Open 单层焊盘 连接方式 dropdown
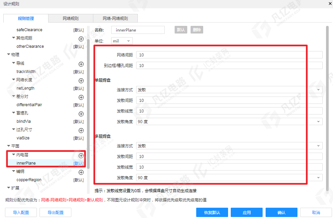Screen dimensions: 333x218 [x=229, y=90]
